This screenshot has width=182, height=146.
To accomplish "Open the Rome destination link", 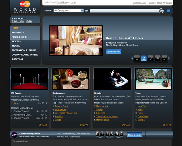I will point(140,113).
